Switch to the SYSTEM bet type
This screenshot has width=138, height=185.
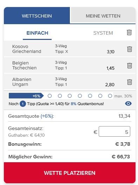click(x=103, y=33)
